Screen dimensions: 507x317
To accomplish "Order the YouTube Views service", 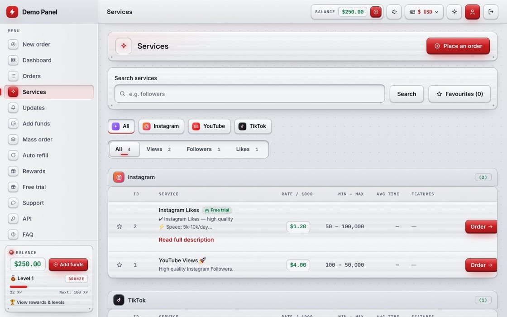I will [x=481, y=265].
